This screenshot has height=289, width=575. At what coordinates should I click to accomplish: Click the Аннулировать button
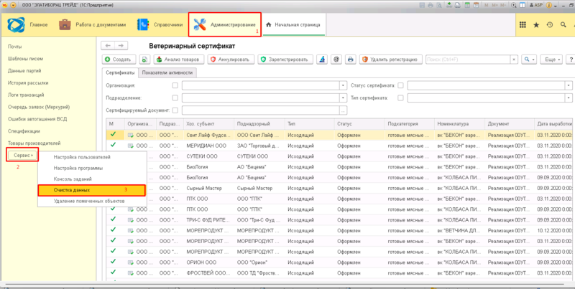click(x=230, y=60)
